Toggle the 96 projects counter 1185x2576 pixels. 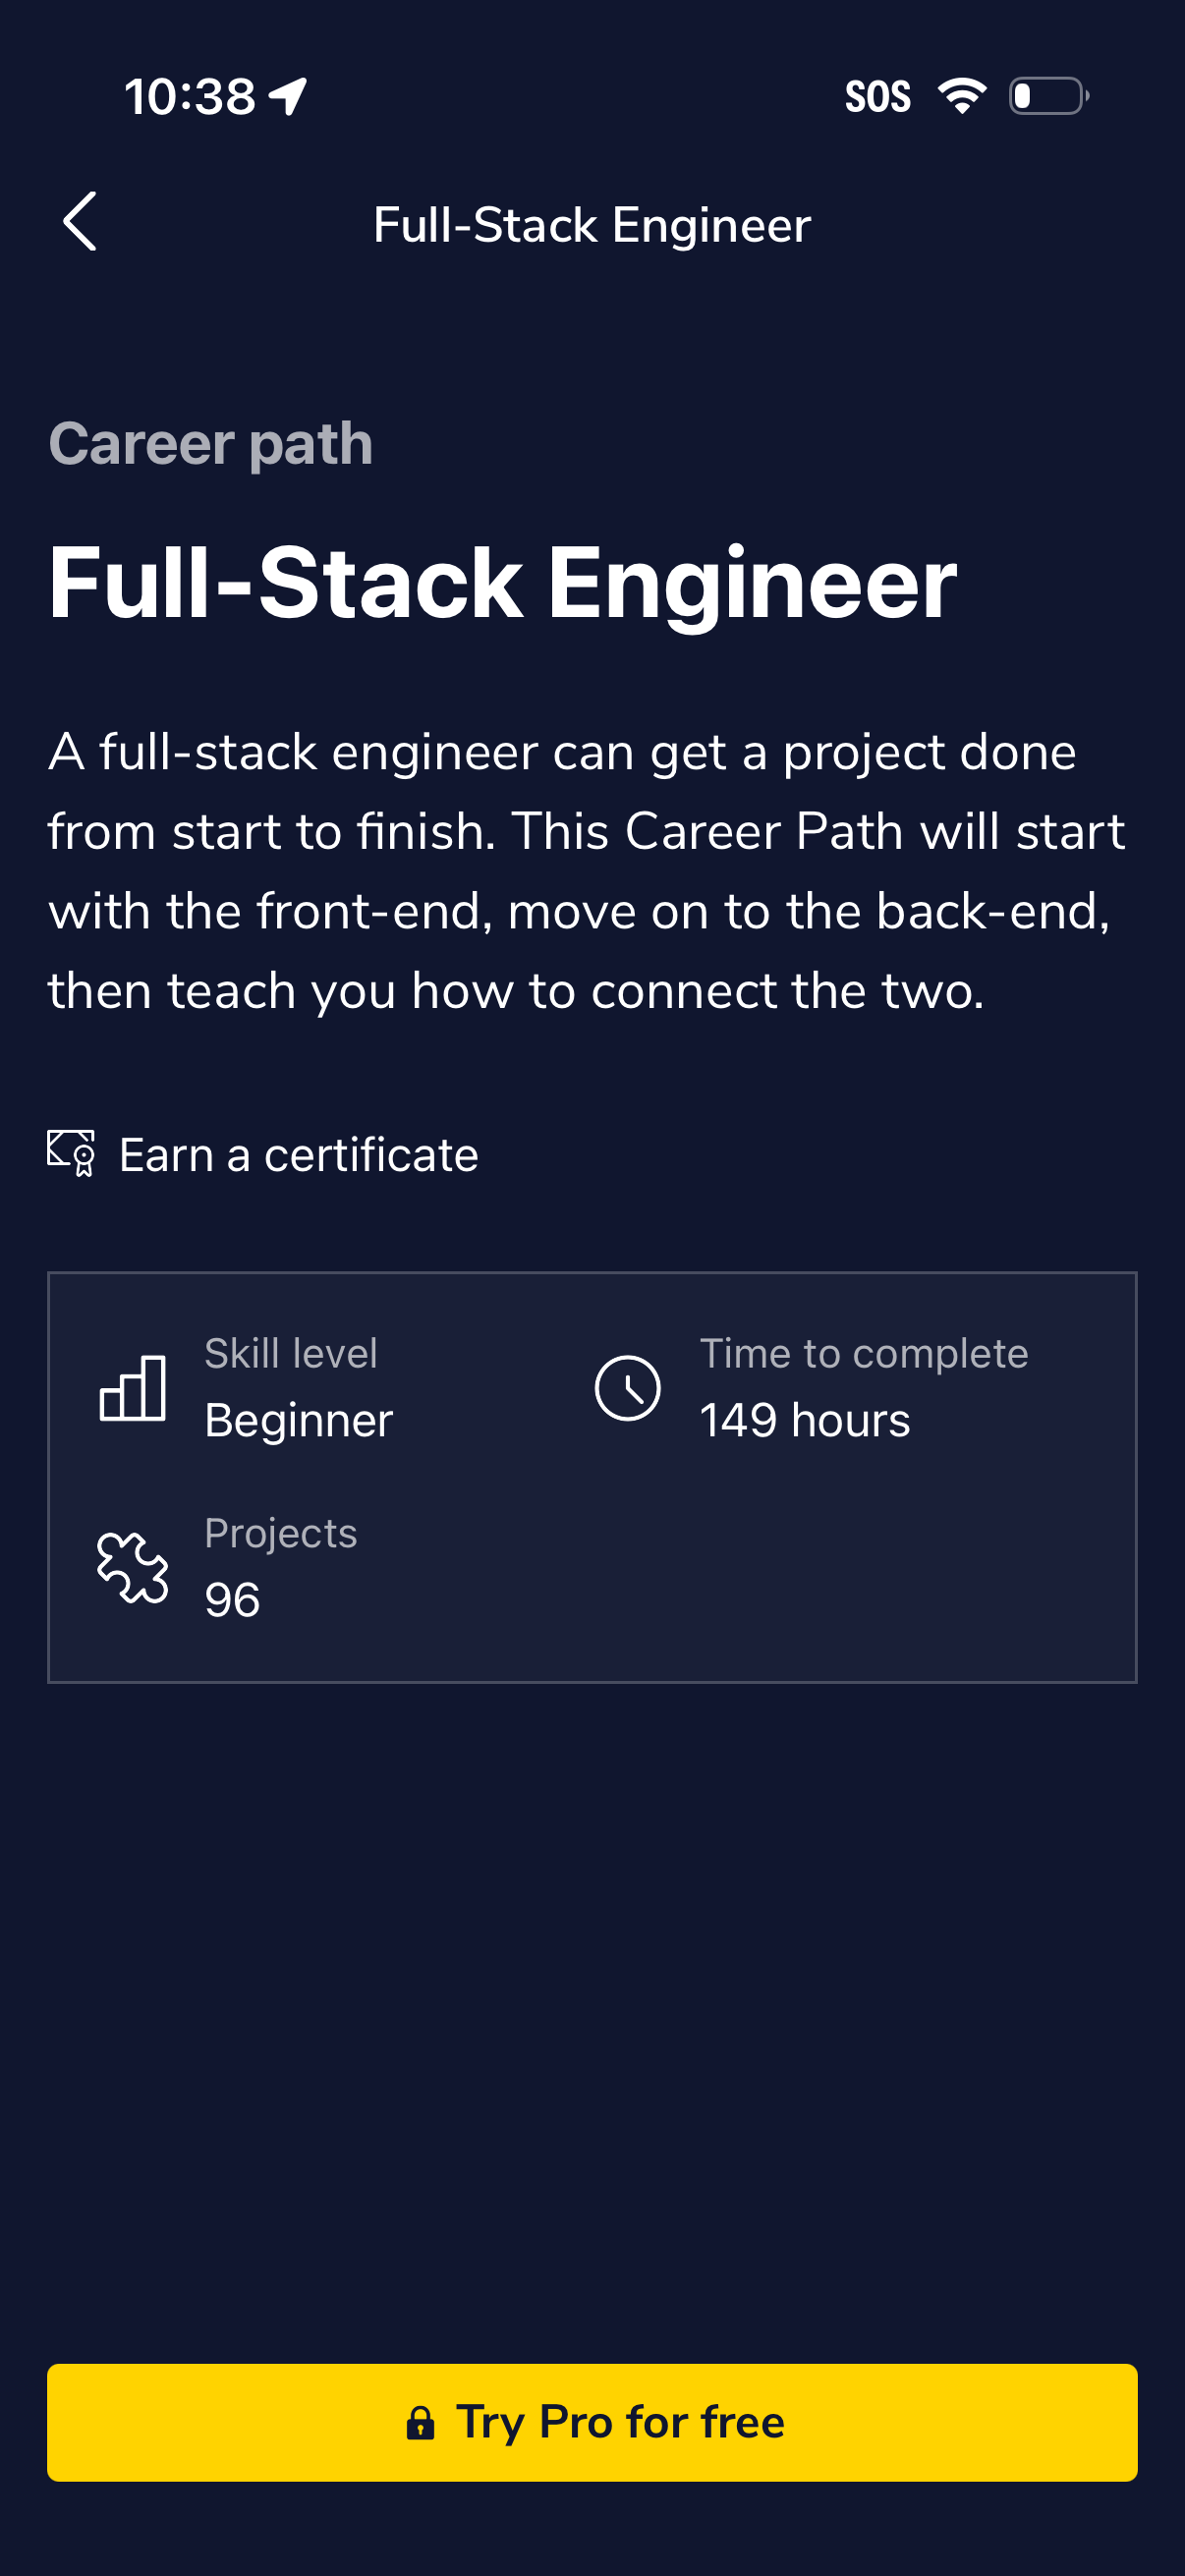click(231, 1597)
